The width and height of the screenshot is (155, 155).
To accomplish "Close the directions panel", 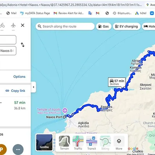I will coord(23,25).
